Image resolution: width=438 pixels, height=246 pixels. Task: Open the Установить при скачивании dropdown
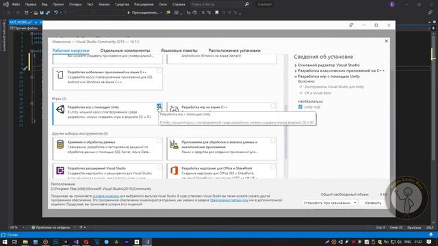(x=330, y=203)
